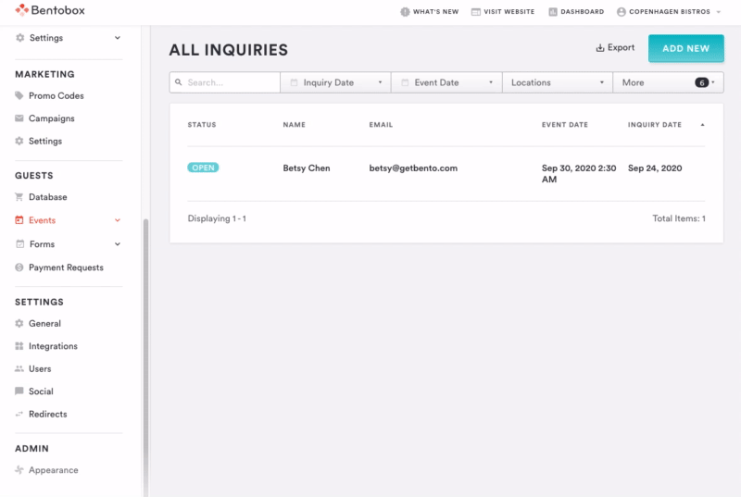Click the Export download icon
The width and height of the screenshot is (741, 497).
click(x=600, y=48)
